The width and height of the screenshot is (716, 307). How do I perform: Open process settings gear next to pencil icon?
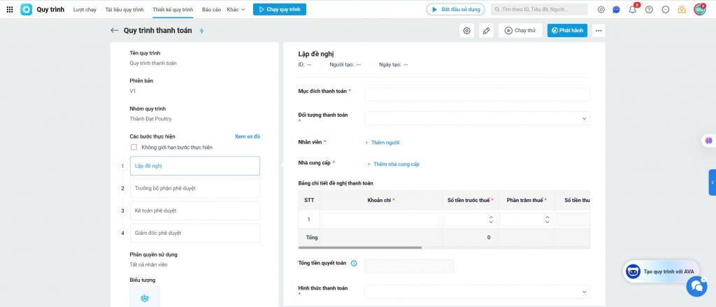coord(466,31)
